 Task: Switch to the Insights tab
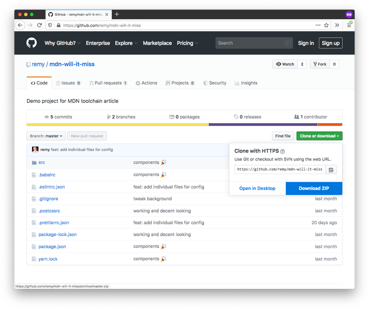246,83
